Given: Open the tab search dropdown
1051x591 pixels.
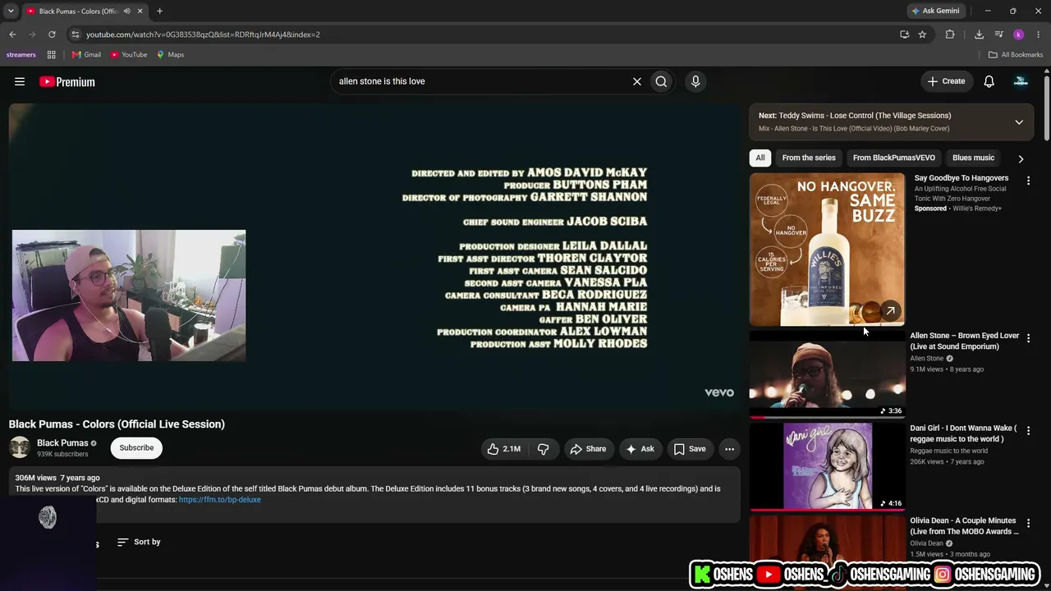Looking at the screenshot, I should click(x=11, y=11).
